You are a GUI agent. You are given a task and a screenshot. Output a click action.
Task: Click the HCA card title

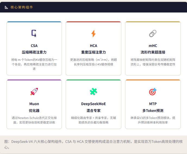[x=93, y=46]
